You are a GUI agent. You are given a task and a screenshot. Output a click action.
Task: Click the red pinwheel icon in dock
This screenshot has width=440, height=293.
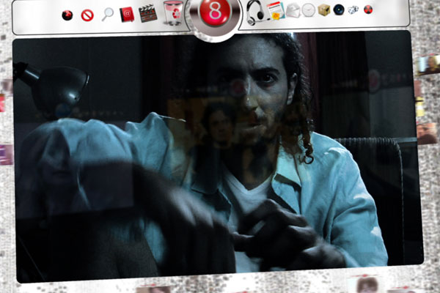(x=67, y=14)
